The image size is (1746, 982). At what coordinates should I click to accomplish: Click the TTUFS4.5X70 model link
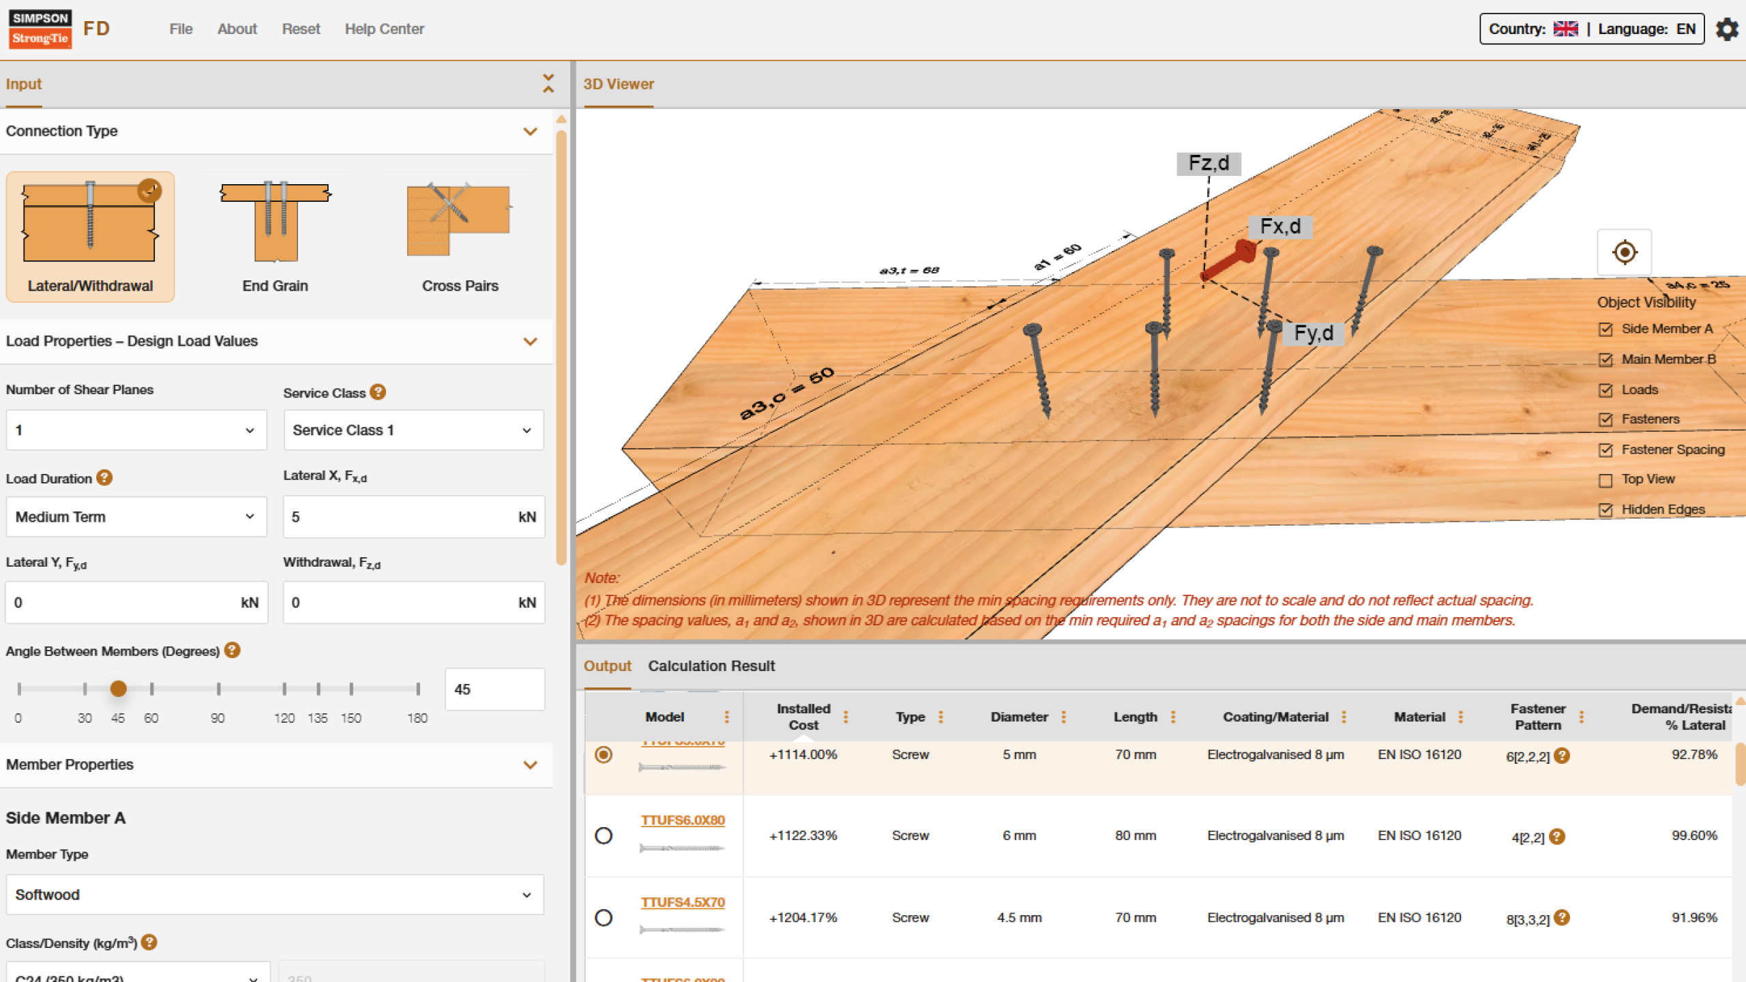point(683,902)
